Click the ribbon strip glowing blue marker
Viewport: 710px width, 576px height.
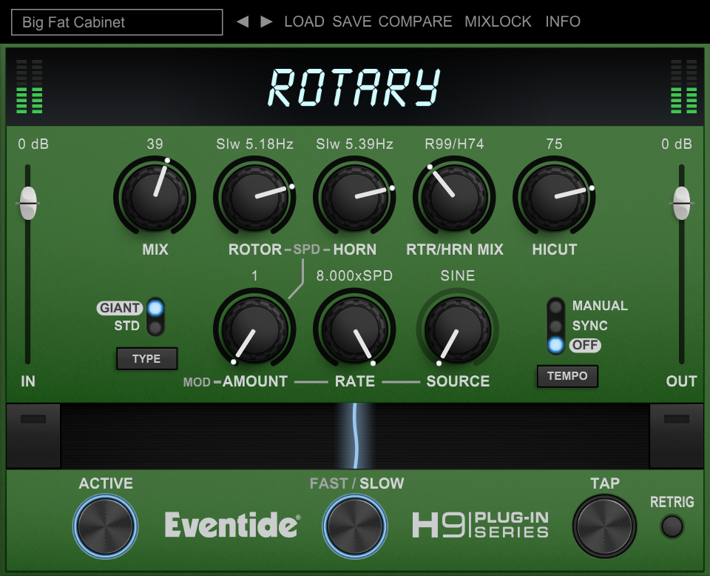coord(355,436)
